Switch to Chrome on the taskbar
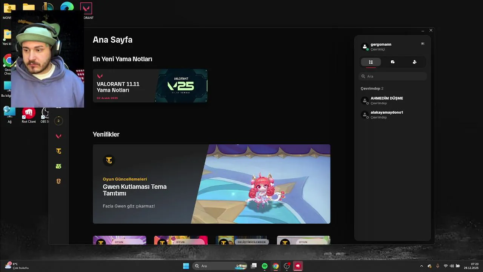Viewport: 483px width, 272px height. [x=276, y=266]
